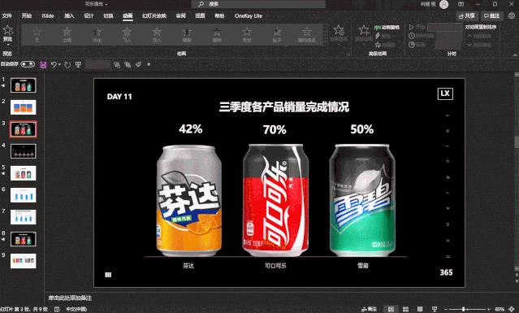The width and height of the screenshot is (519, 313).
Task: Click the move-earlier up arrow under reorder animation
Action: tap(469, 36)
